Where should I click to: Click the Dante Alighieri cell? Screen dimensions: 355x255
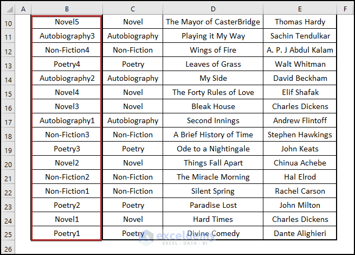click(300, 234)
